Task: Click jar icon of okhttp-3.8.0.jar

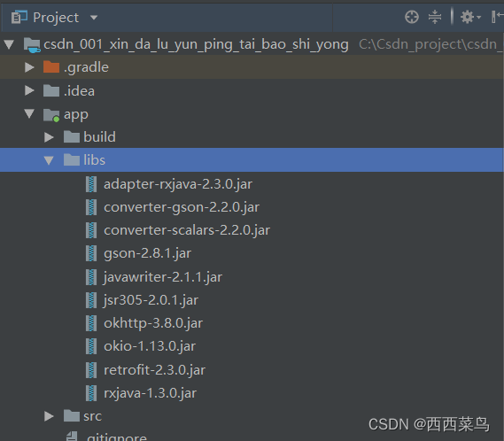Action: 91,323
